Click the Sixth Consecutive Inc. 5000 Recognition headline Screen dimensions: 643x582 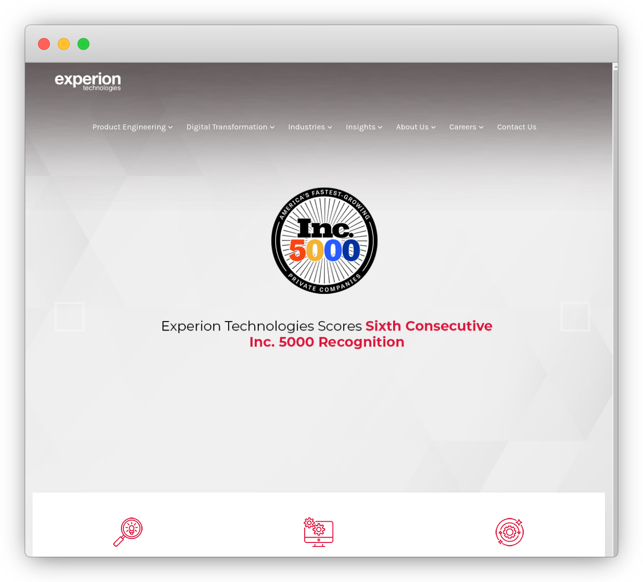326,334
